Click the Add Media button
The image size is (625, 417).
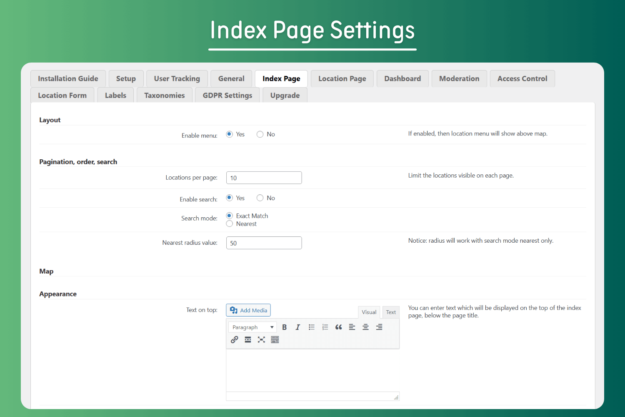pos(248,310)
